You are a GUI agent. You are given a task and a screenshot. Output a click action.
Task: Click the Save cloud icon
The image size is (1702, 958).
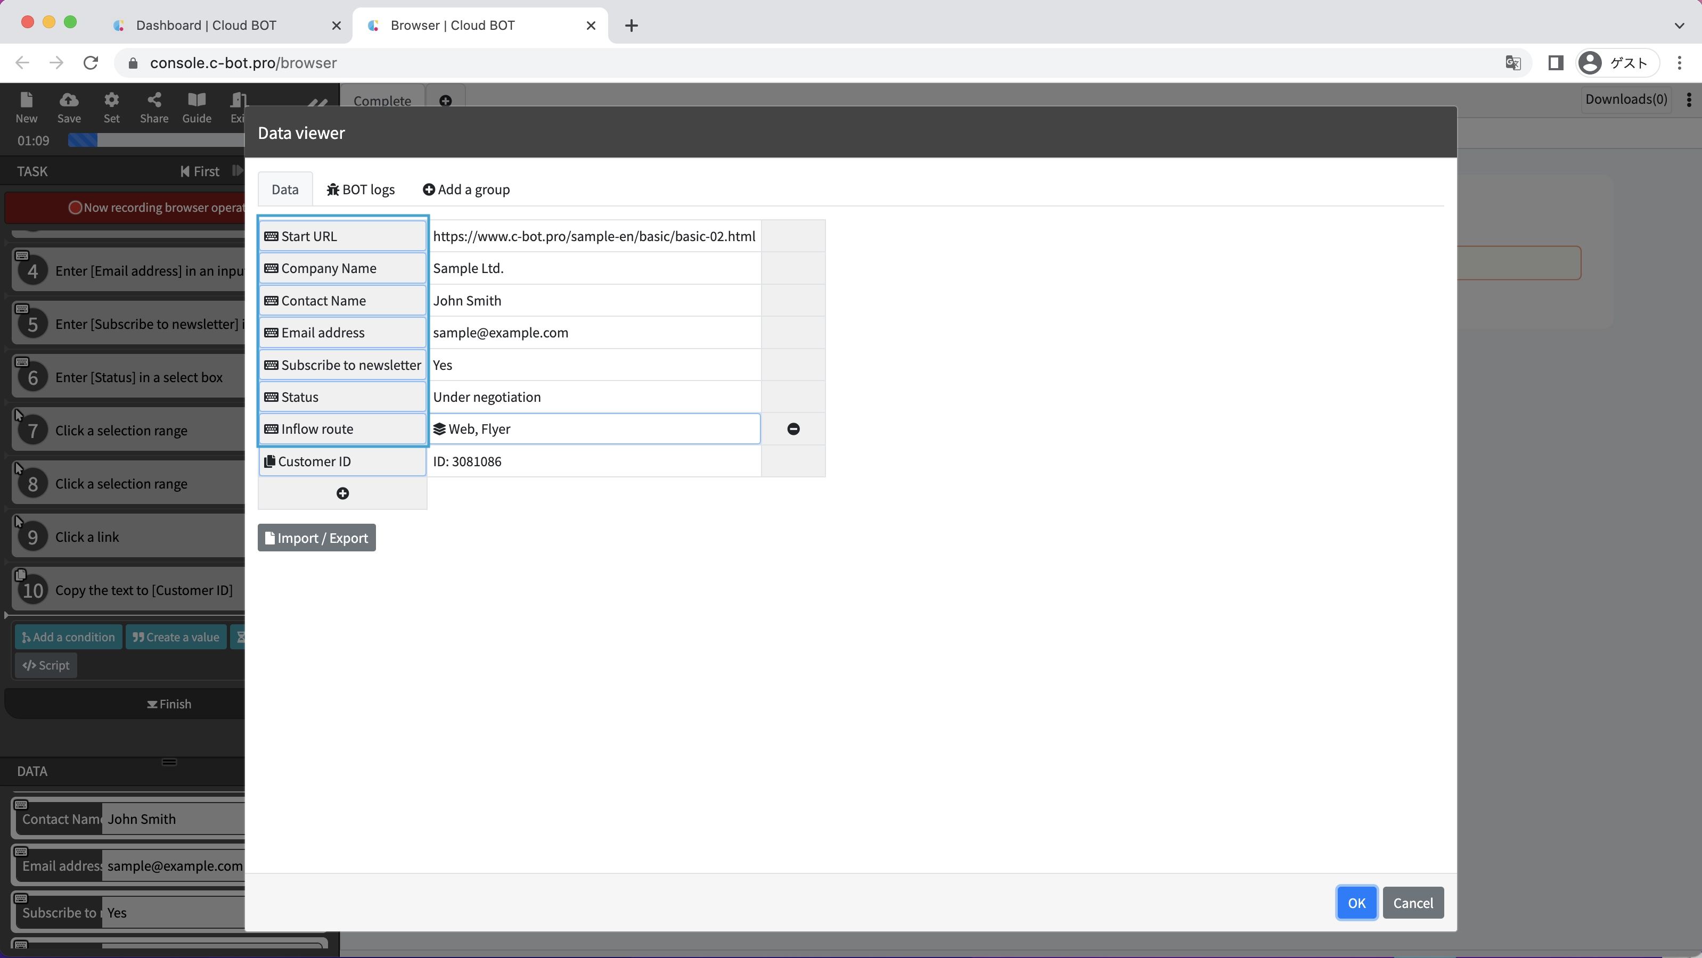[x=69, y=107]
